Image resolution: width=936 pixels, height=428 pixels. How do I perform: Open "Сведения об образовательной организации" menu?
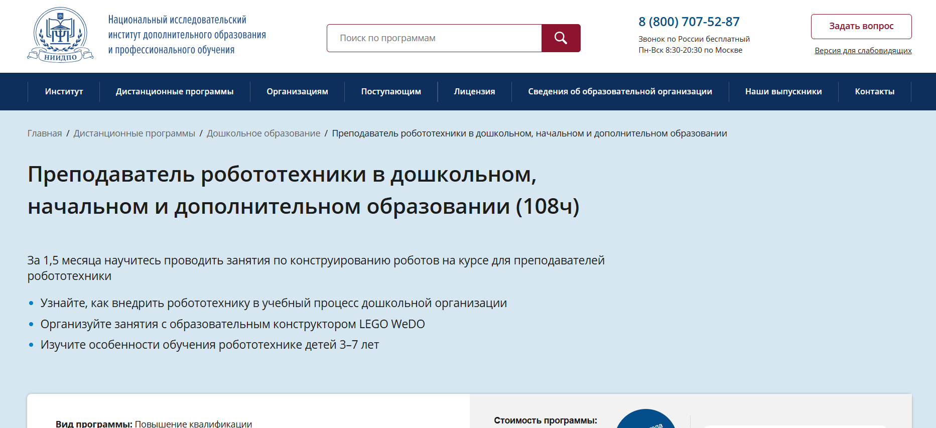[620, 91]
